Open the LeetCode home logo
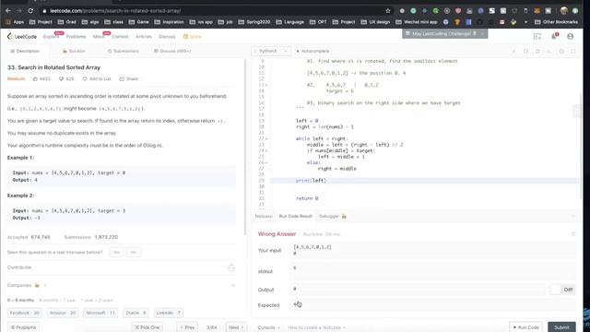 point(22,37)
